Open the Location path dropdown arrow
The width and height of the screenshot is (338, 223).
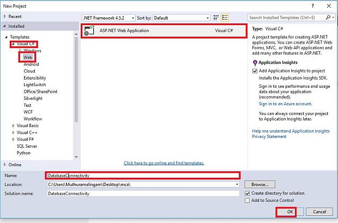(237, 184)
